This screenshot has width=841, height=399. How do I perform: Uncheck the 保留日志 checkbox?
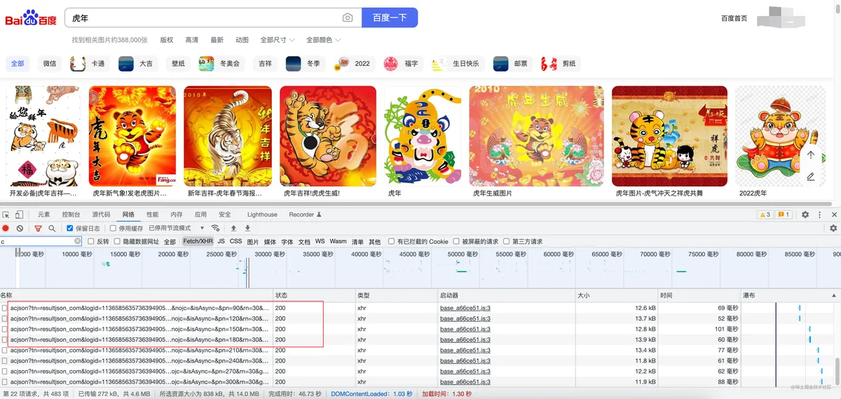click(69, 229)
